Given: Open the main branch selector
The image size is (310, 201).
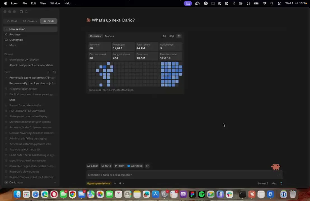Looking at the screenshot, I should [120, 166].
